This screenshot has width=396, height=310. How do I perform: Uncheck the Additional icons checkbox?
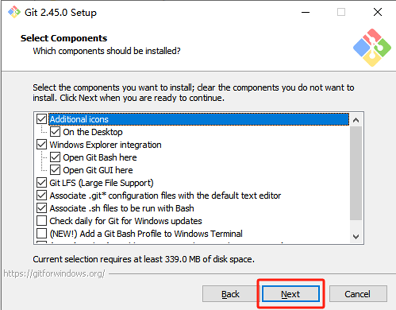[x=42, y=119]
